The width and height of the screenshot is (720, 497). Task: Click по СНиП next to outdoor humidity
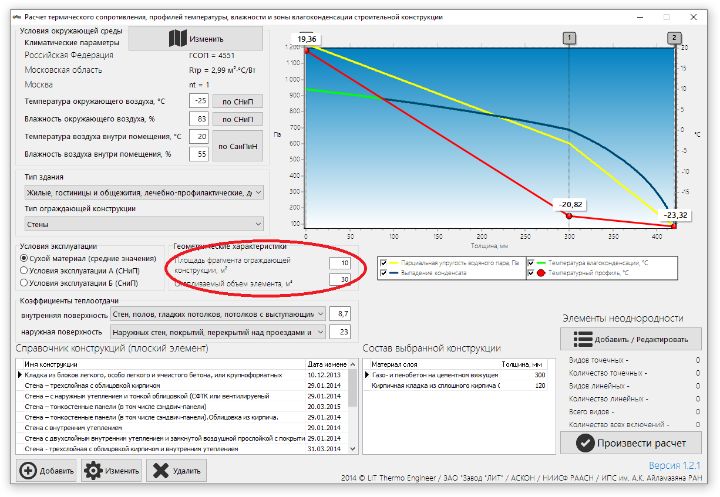point(237,119)
